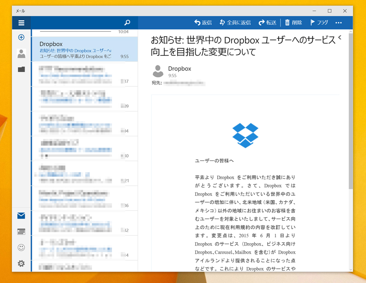Open the blurred message received at :09
The height and width of the screenshot is (283, 366).
pos(85,99)
